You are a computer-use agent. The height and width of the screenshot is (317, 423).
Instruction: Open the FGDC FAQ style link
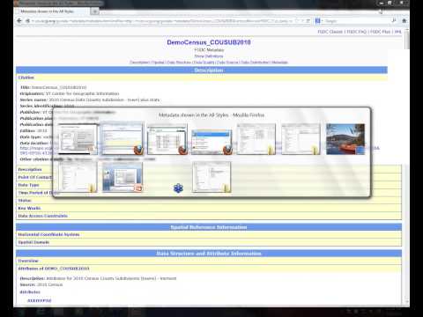(357, 32)
